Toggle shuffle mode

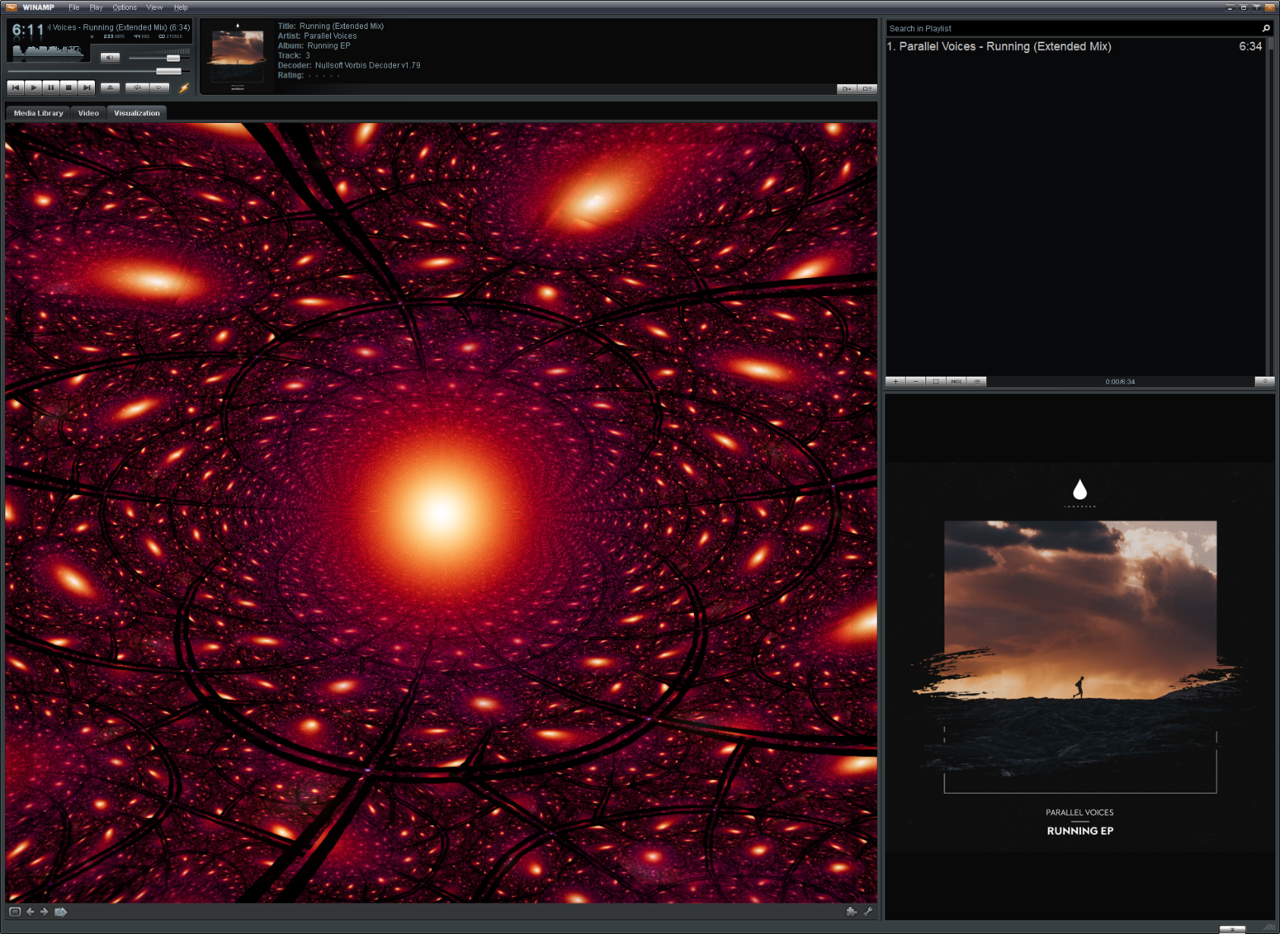point(137,87)
